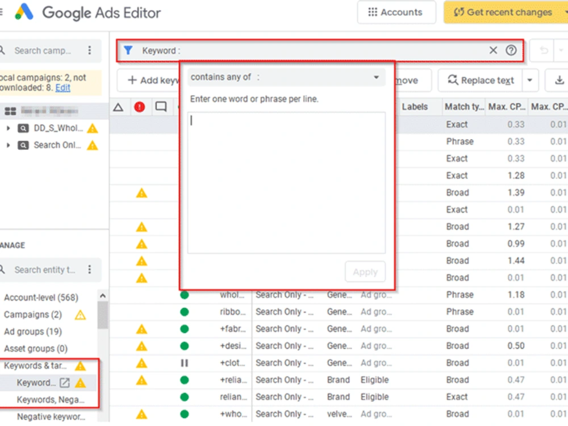
Task: Open Keywords pop-out window icon
Action: (65, 382)
